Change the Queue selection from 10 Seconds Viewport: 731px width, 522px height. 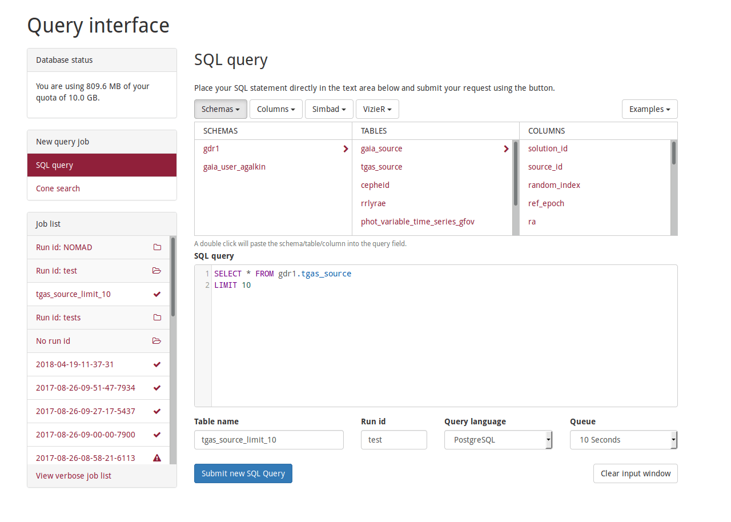click(x=623, y=440)
